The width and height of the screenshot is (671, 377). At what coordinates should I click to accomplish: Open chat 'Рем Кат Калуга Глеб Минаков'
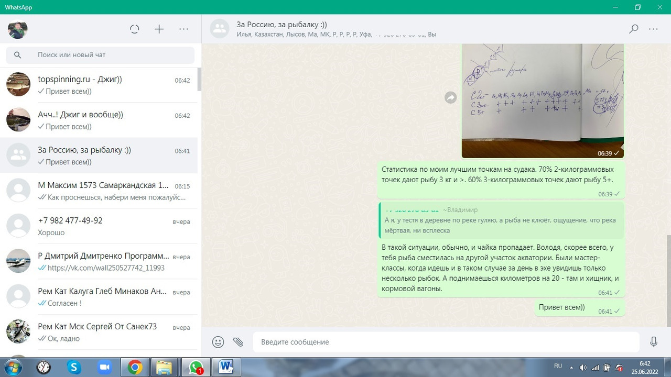coord(99,296)
